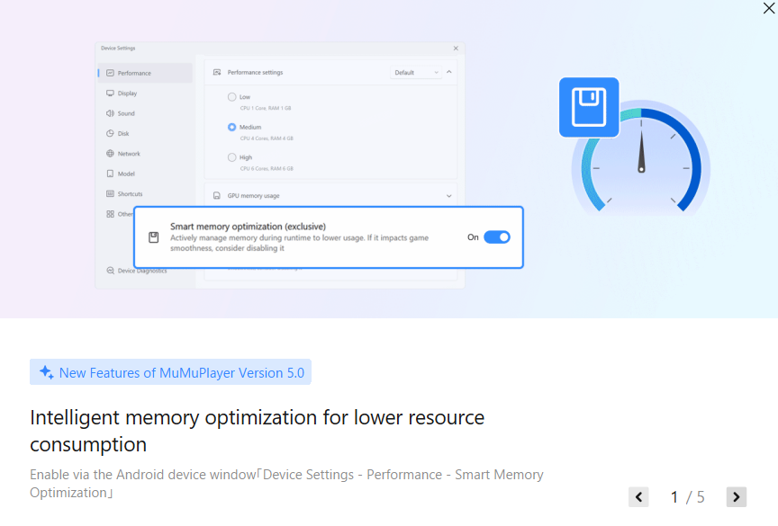Image resolution: width=778 pixels, height=526 pixels.
Task: Click the GPU memory usage icon
Action: pos(217,196)
